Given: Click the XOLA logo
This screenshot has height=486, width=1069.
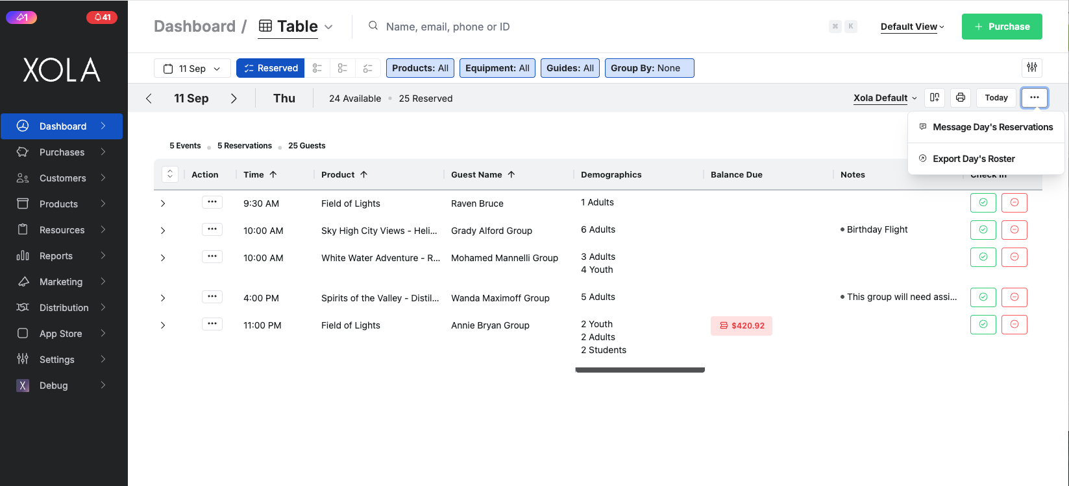Looking at the screenshot, I should 62,70.
